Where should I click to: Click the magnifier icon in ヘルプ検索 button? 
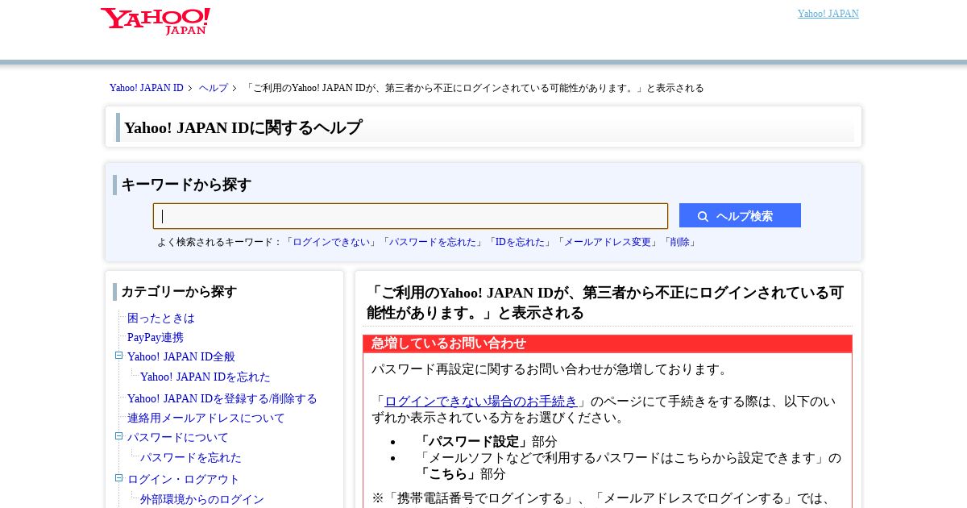703,216
